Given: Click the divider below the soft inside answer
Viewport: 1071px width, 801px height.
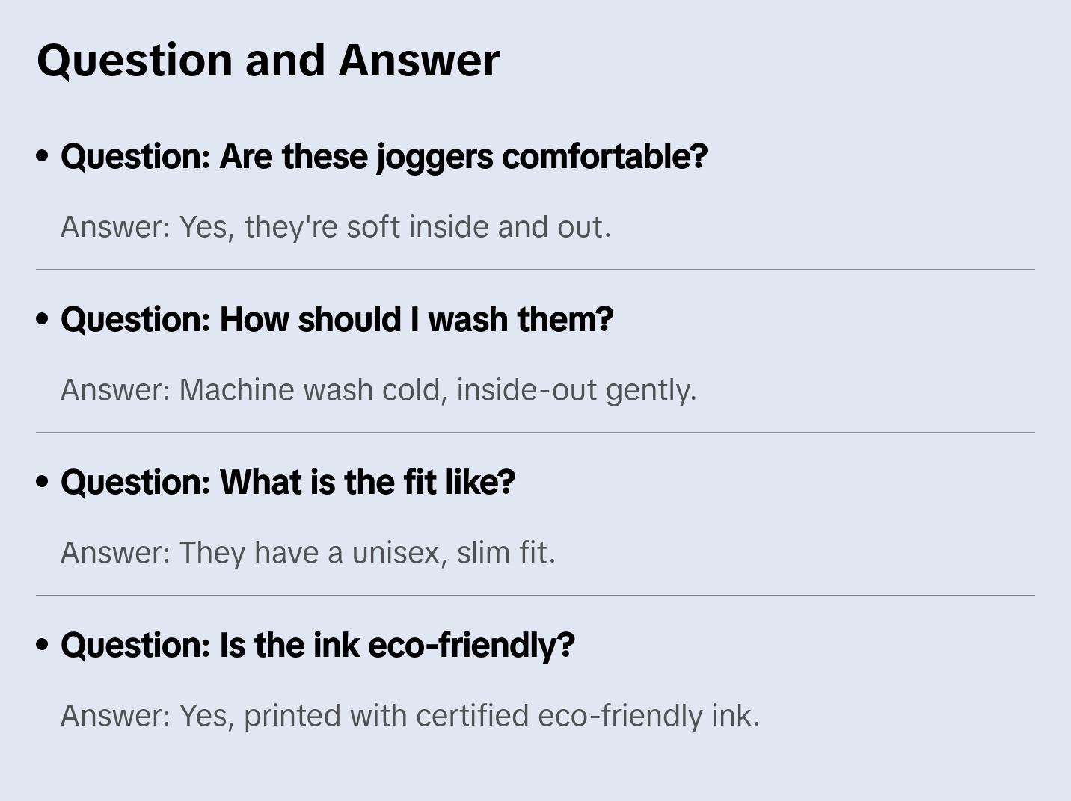Looking at the screenshot, I should (535, 270).
